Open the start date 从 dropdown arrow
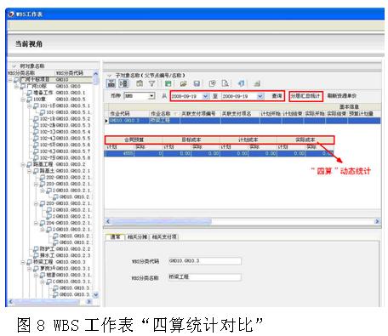The height and width of the screenshot is (336, 388). (205, 96)
